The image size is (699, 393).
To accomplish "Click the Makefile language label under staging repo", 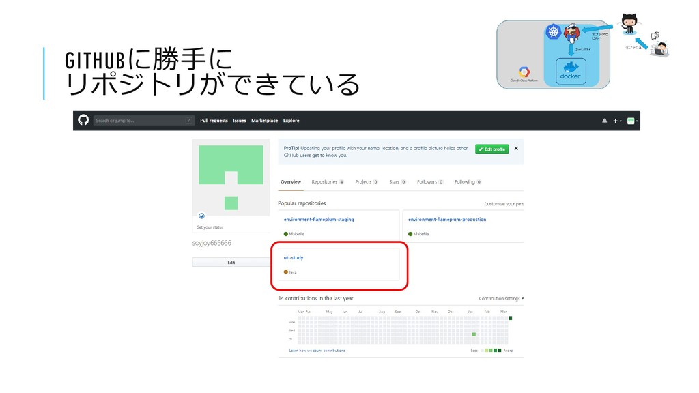I will (296, 234).
